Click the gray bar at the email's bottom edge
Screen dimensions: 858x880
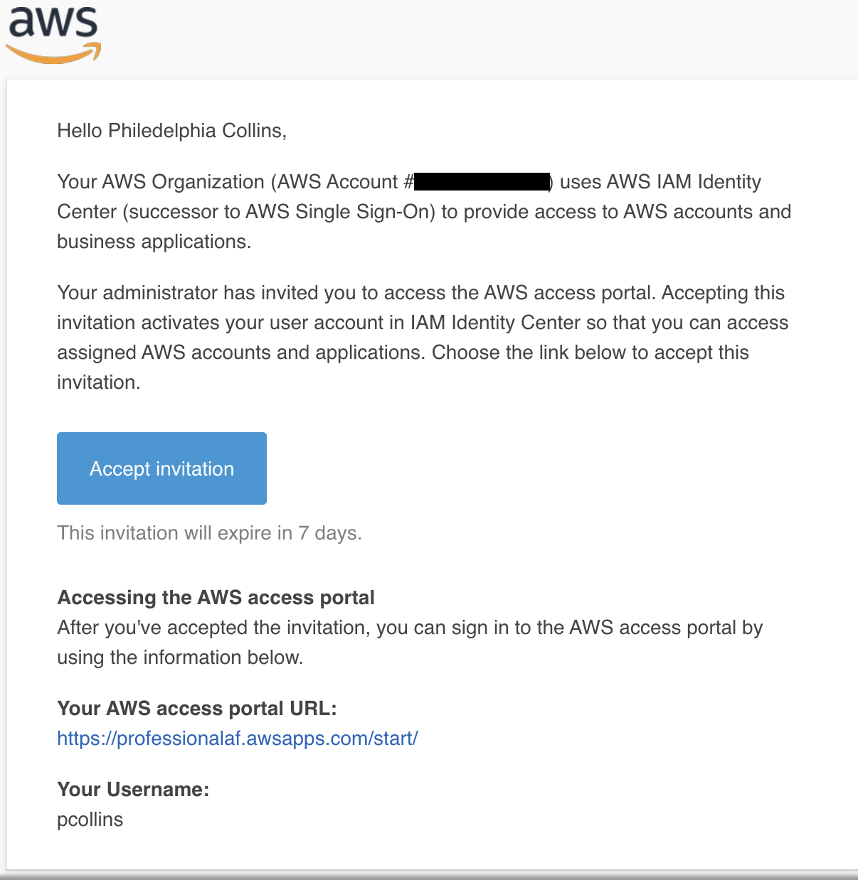[429, 875]
